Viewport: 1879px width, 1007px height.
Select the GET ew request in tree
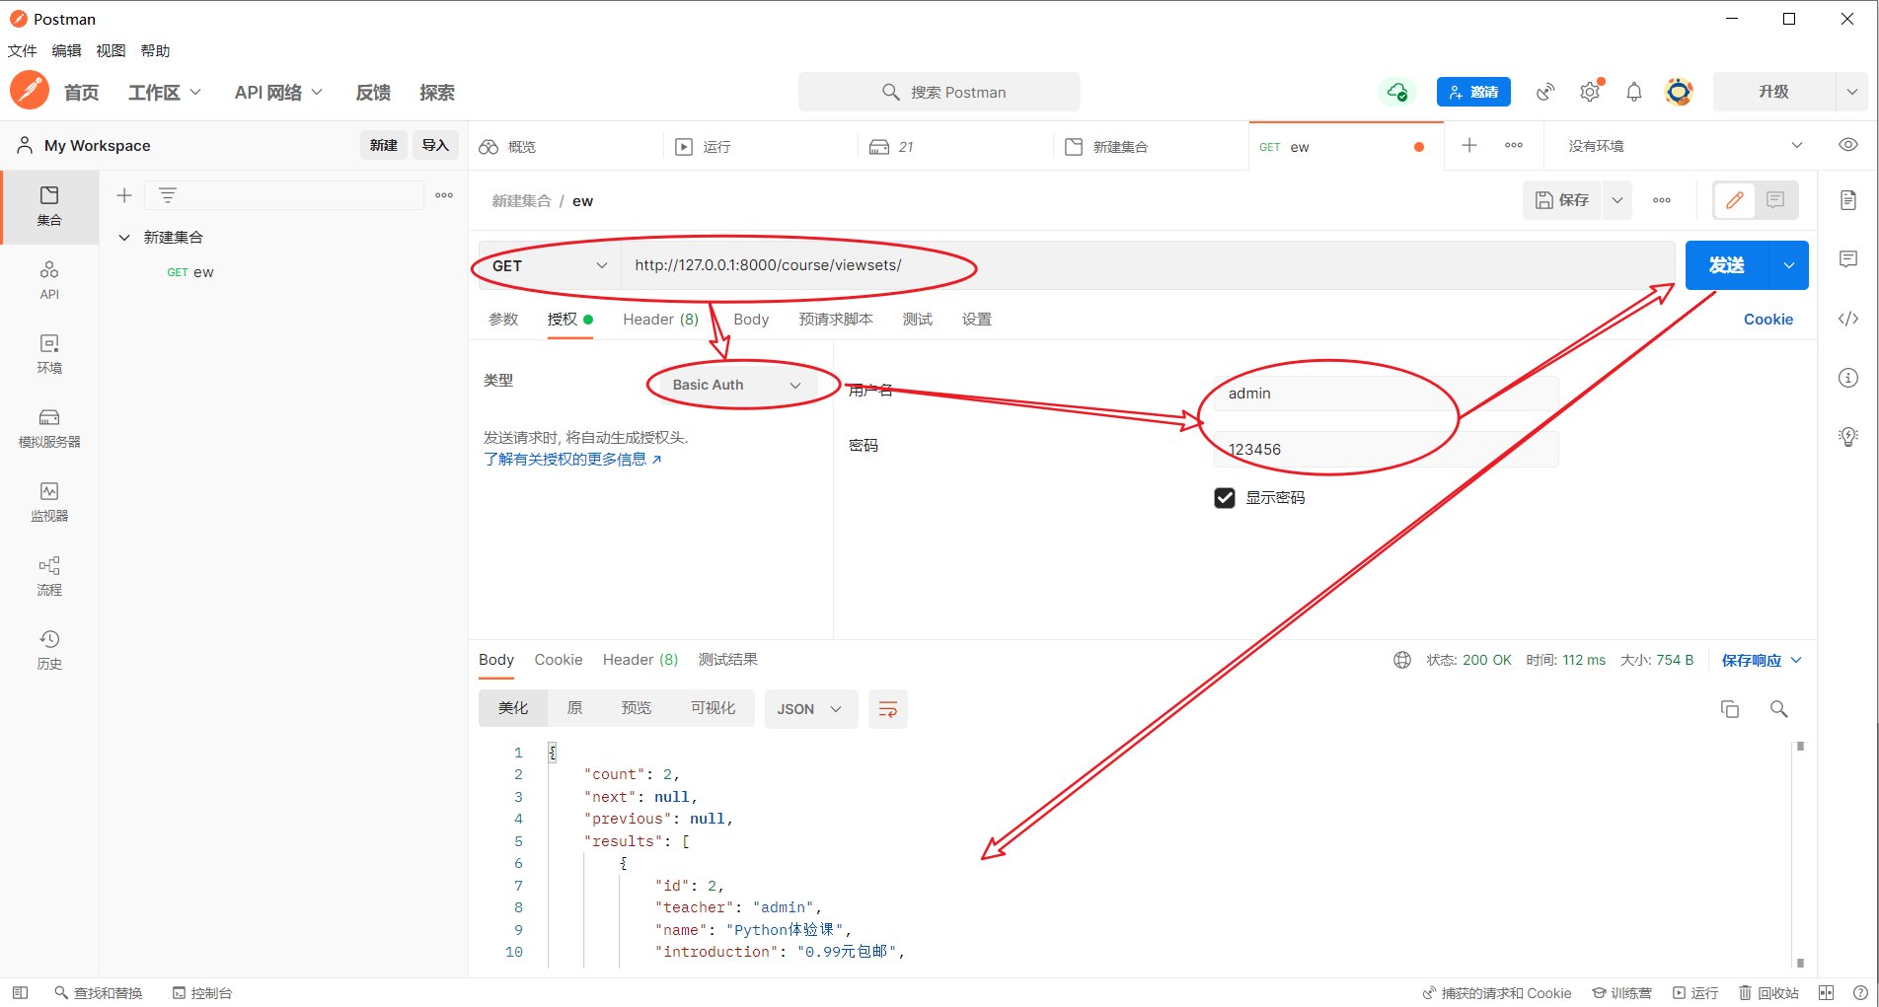pos(190,272)
